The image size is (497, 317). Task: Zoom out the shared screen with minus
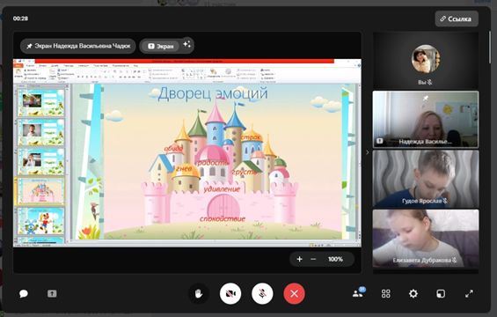(313, 259)
